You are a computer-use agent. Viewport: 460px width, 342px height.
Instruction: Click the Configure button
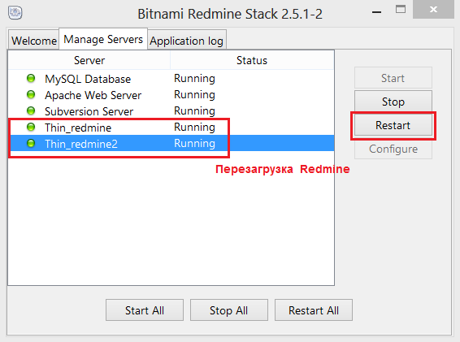[393, 149]
